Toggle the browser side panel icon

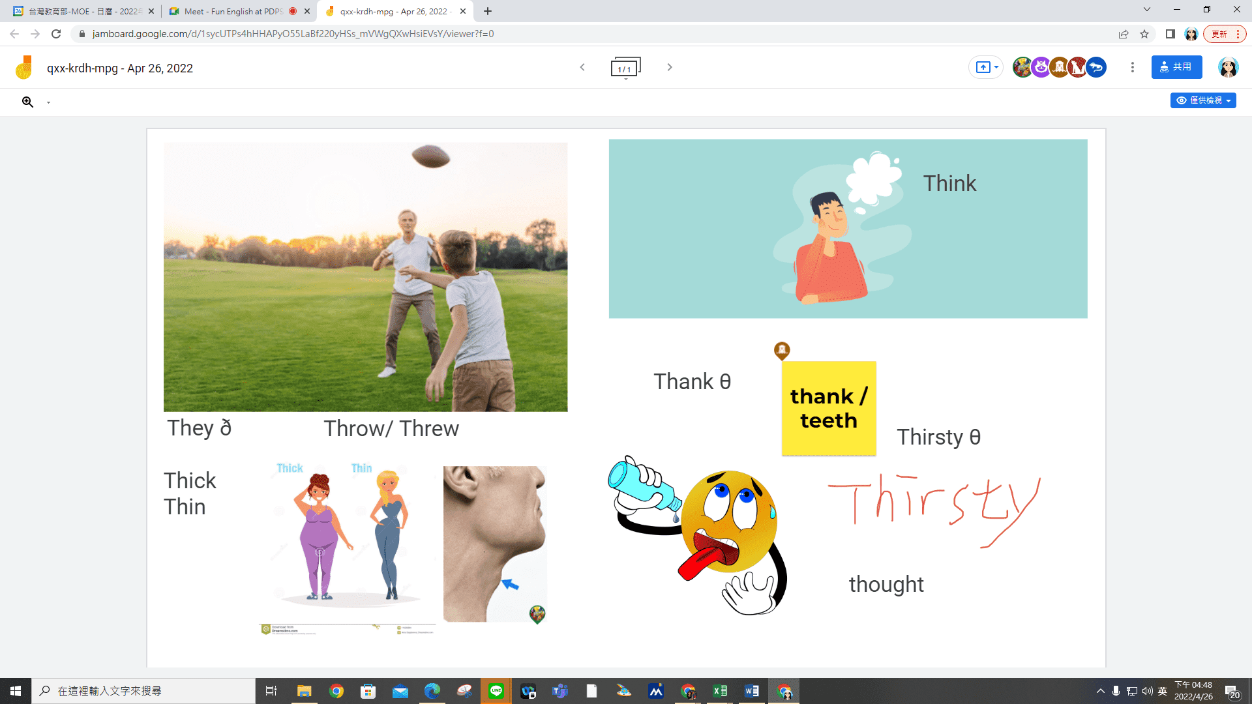[1170, 34]
